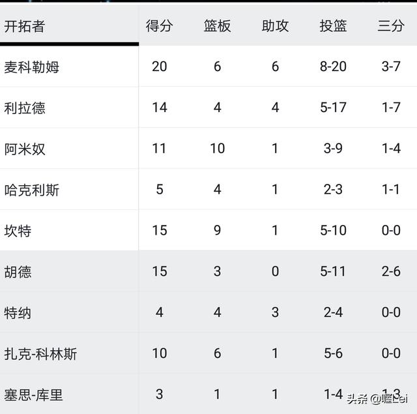Image resolution: width=417 pixels, height=414 pixels.
Task: Click the 三分 column header
Action: [391, 26]
